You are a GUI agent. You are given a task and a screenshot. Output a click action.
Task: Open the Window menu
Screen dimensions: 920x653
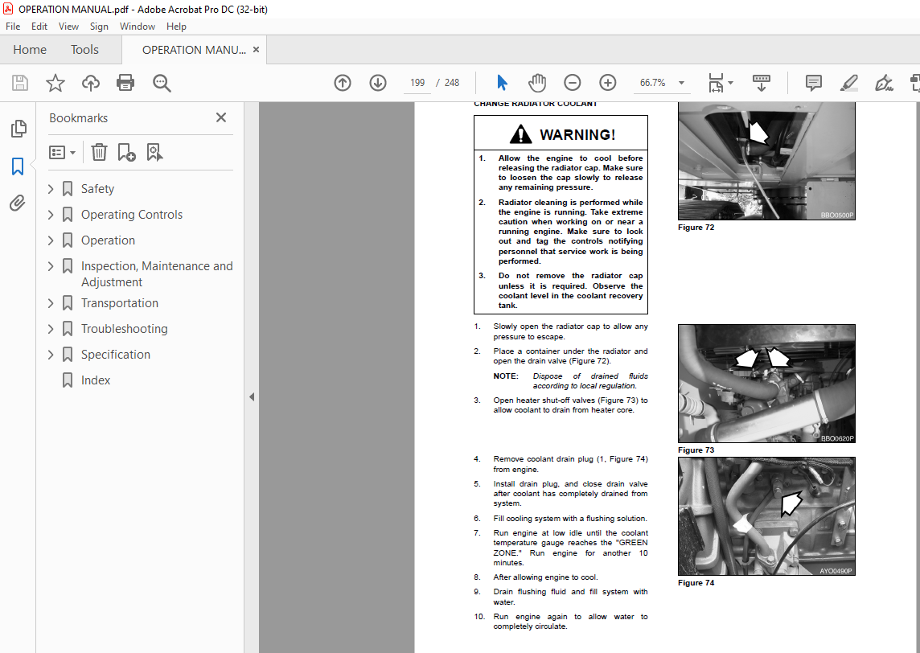click(138, 27)
